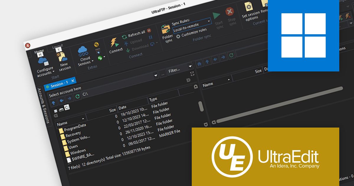354x186 pixels.
Task: Expand the Configure accounts dropdown arrow
Action: (54, 71)
